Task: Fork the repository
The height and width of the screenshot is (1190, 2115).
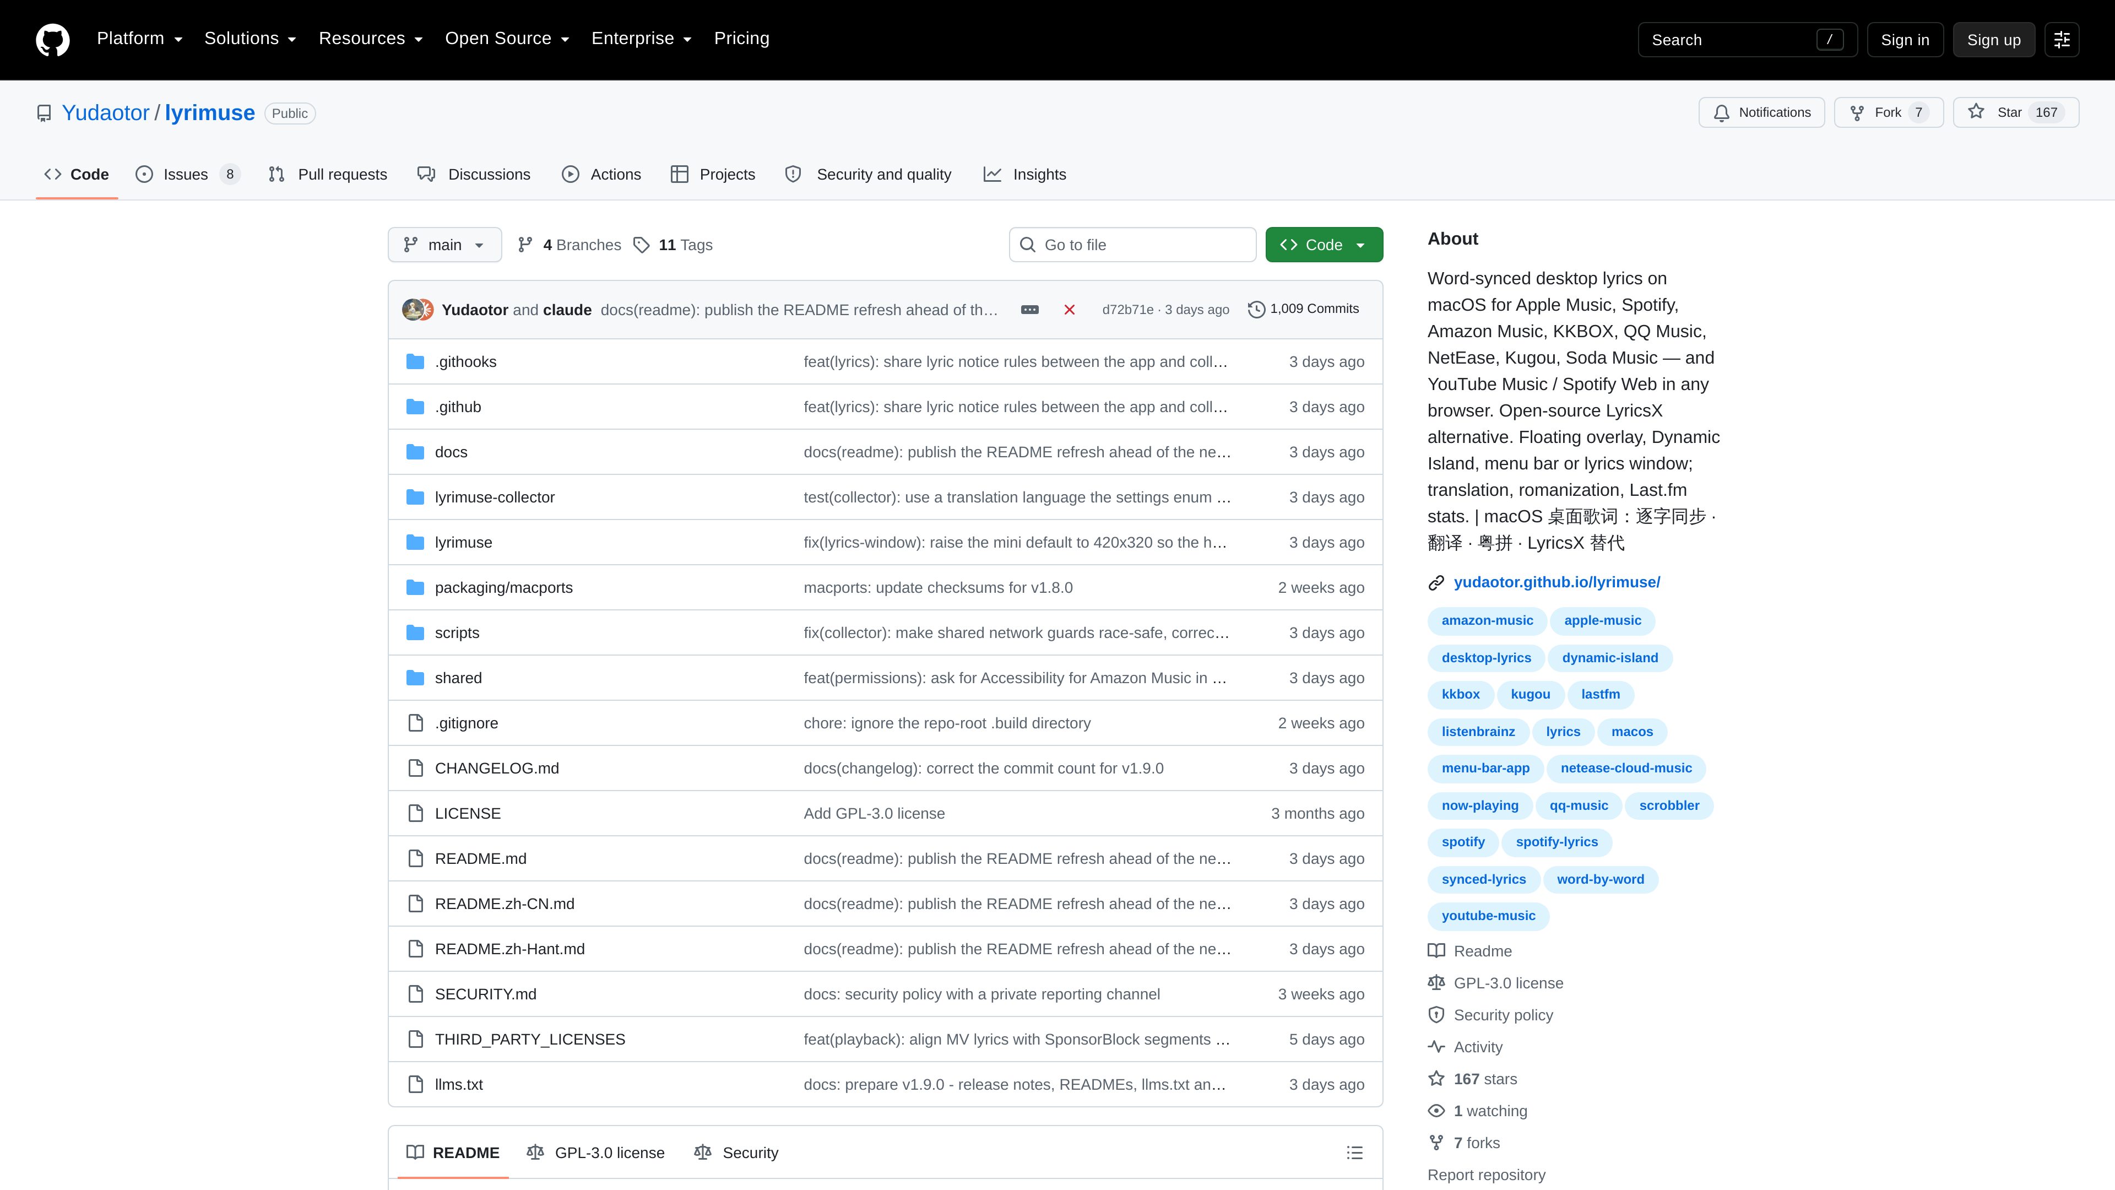Action: tap(1889, 112)
